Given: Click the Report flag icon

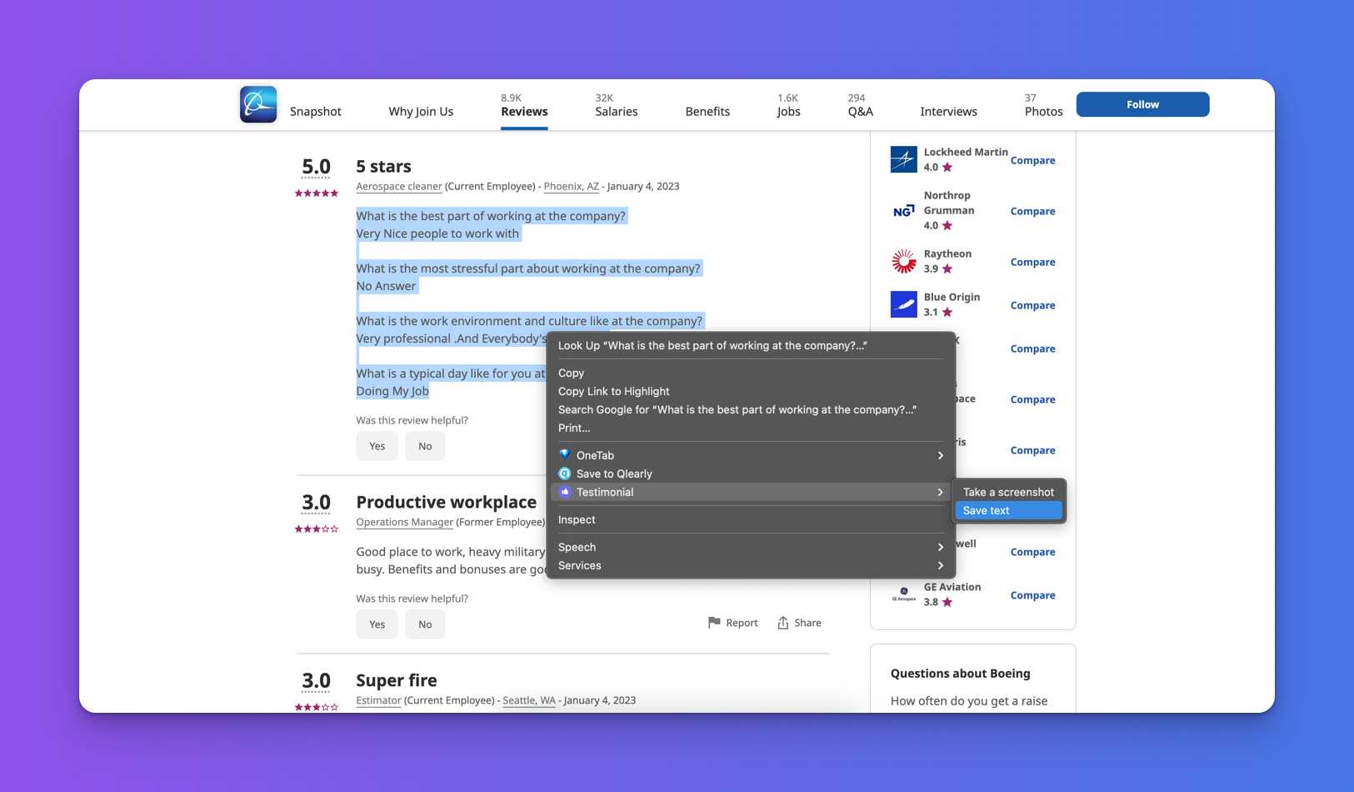Looking at the screenshot, I should pyautogui.click(x=714, y=623).
